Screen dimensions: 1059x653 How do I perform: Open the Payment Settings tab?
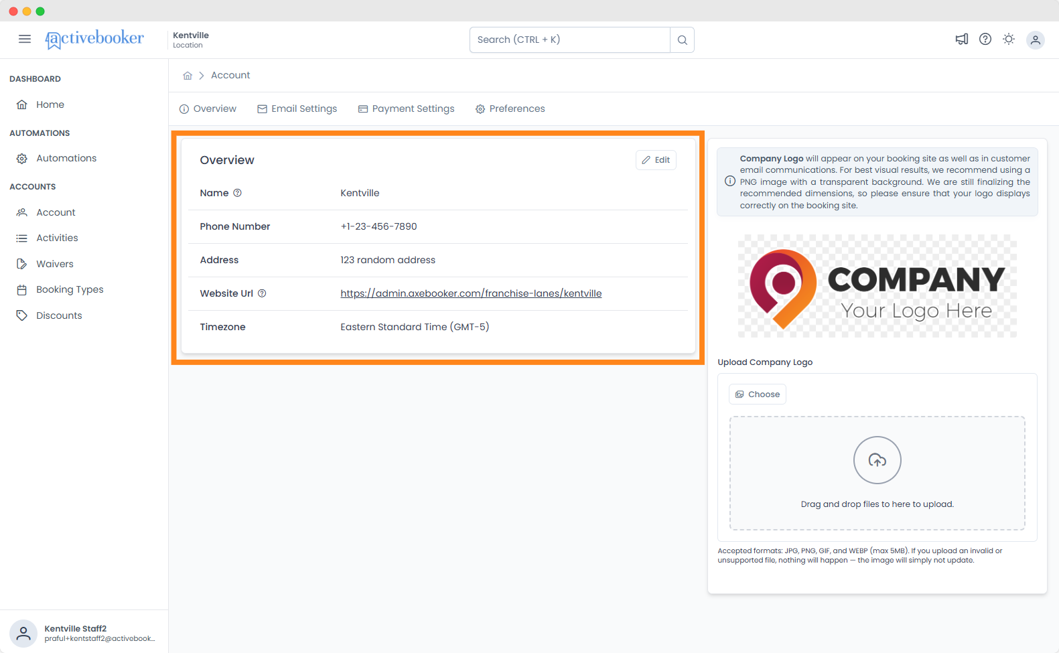(x=407, y=109)
